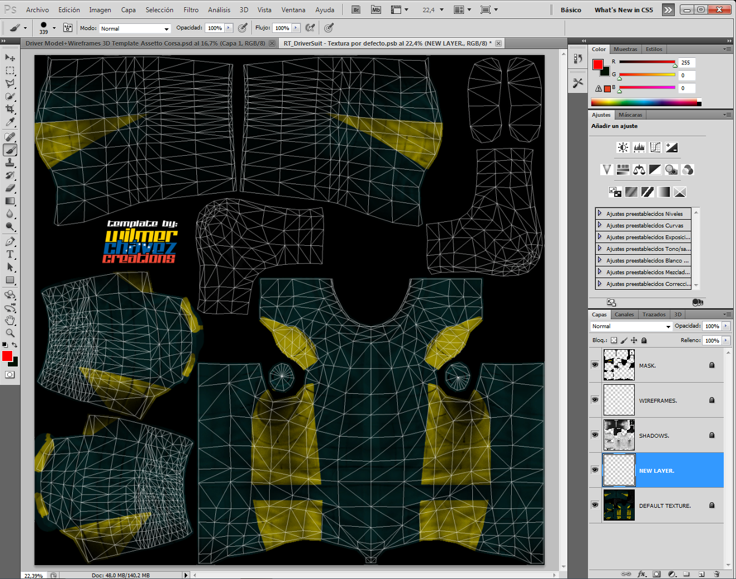
Task: Hide the NEW LAYER layer
Action: (595, 470)
